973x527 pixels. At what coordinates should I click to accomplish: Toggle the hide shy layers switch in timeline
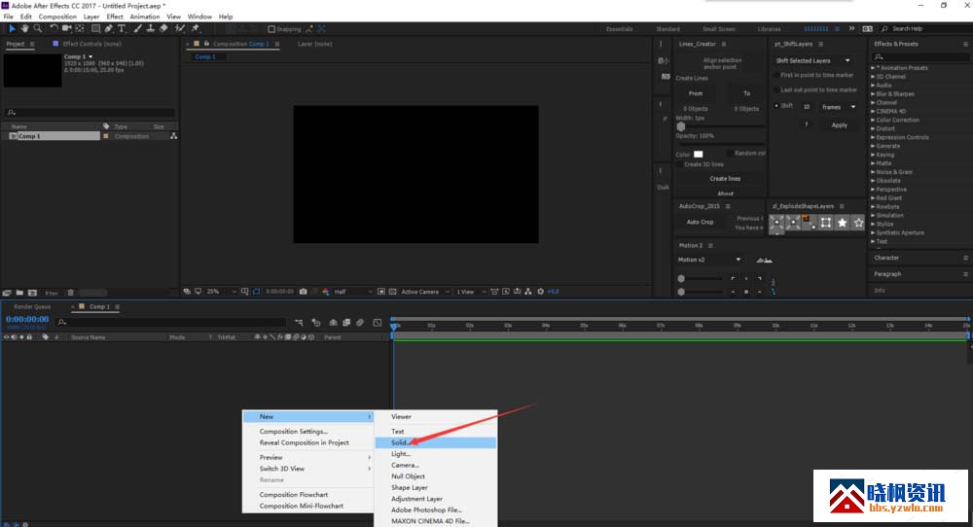(333, 323)
